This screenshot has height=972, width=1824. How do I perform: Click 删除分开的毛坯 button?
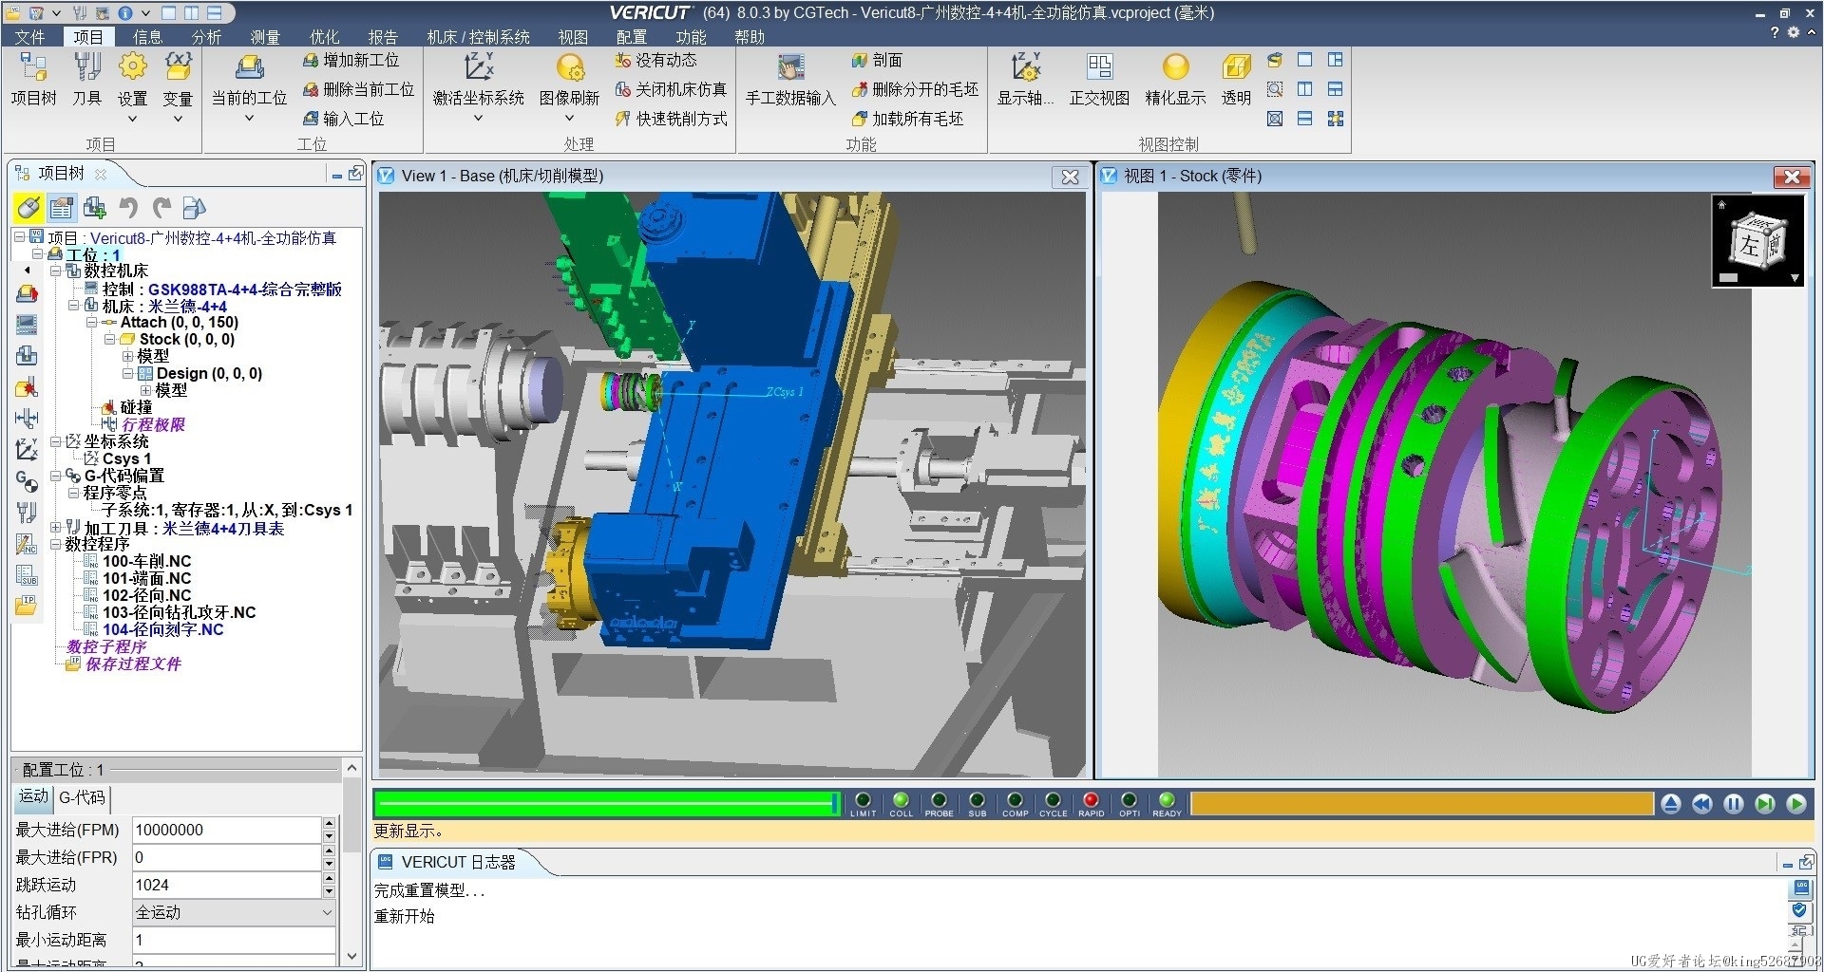point(915,89)
